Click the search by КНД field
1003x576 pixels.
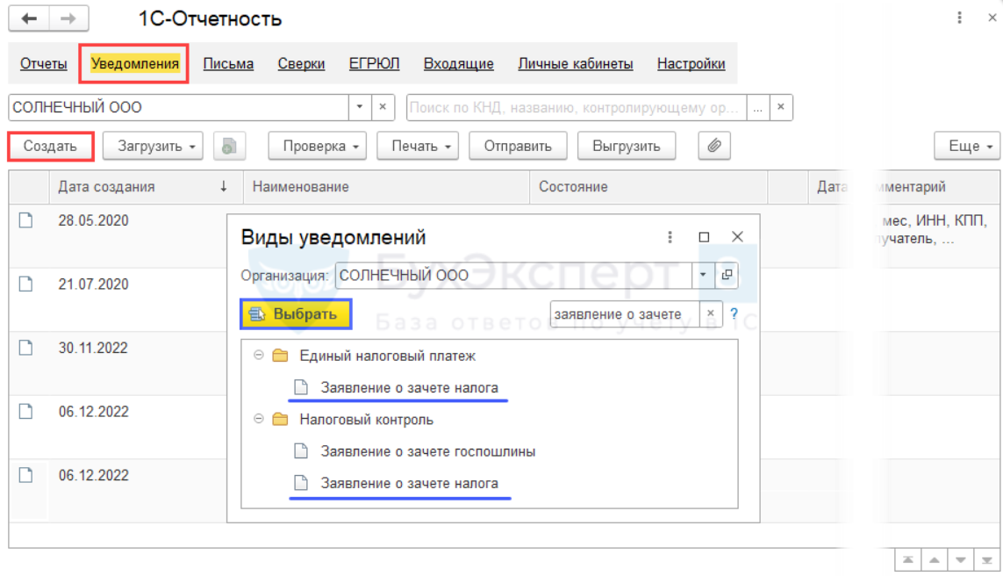coord(577,107)
